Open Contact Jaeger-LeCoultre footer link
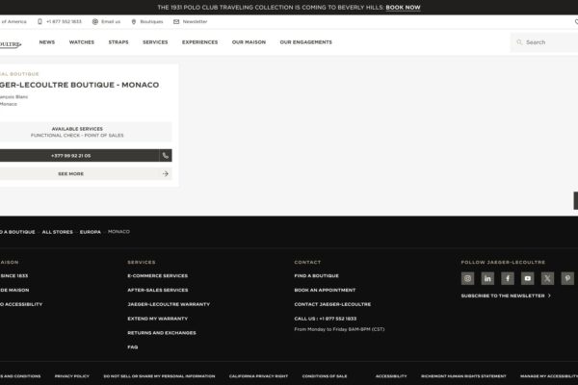 pyautogui.click(x=332, y=304)
